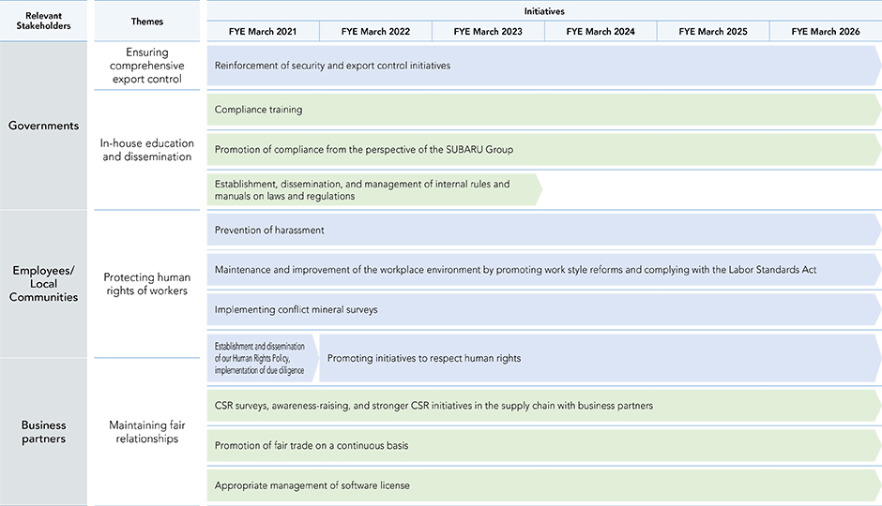The image size is (882, 506).
Task: Click Promotion of compliance SUBARU Group bar
Action: click(544, 149)
